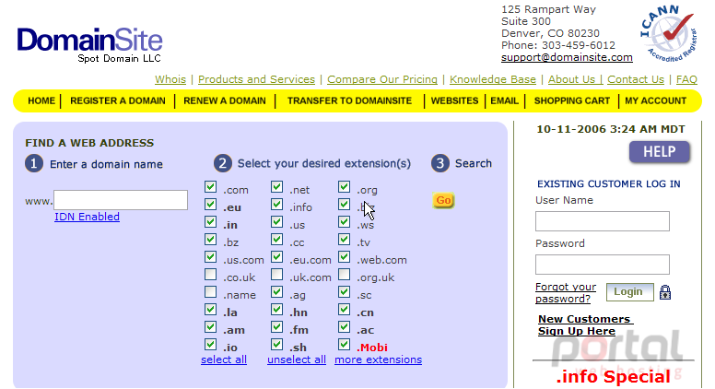Click the Forgot your password link
Viewport: 715px width, 389px height.
click(x=566, y=293)
